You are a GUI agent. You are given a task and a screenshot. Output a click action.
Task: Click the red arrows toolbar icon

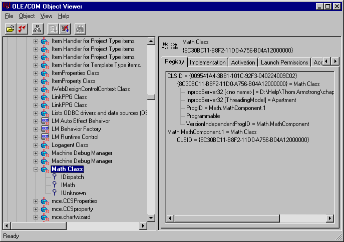point(22,28)
